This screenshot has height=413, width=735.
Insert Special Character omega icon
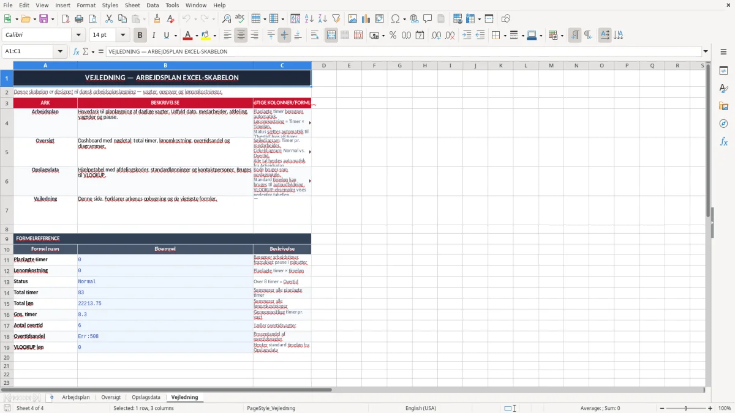[395, 19]
